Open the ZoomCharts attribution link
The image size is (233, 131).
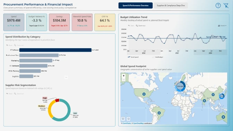pos(127,123)
